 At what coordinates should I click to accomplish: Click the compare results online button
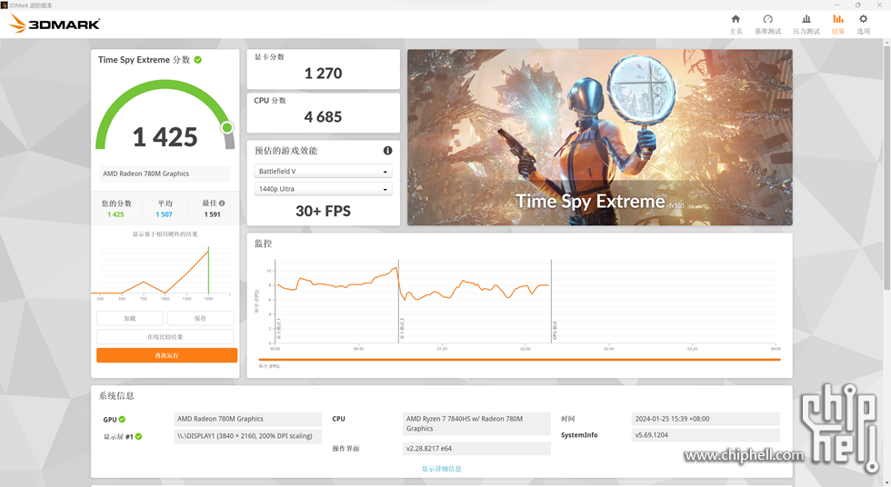[x=165, y=336]
